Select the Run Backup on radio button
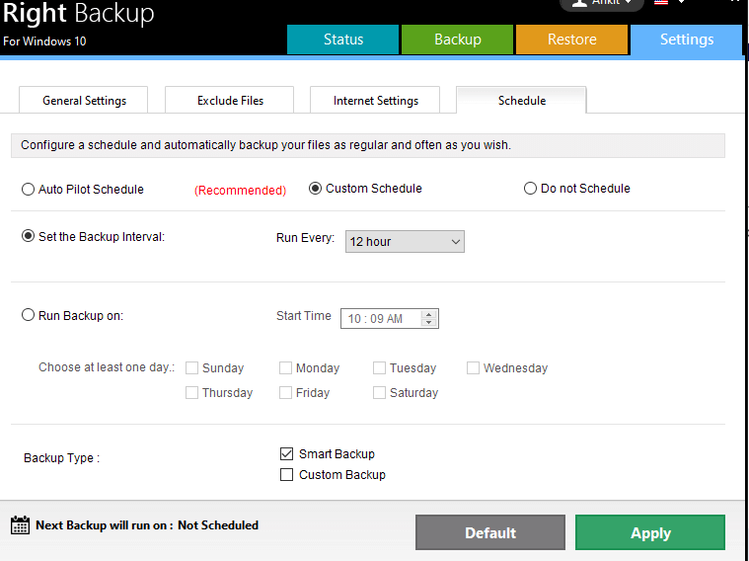Viewport: 749px width, 561px height. pyautogui.click(x=29, y=316)
